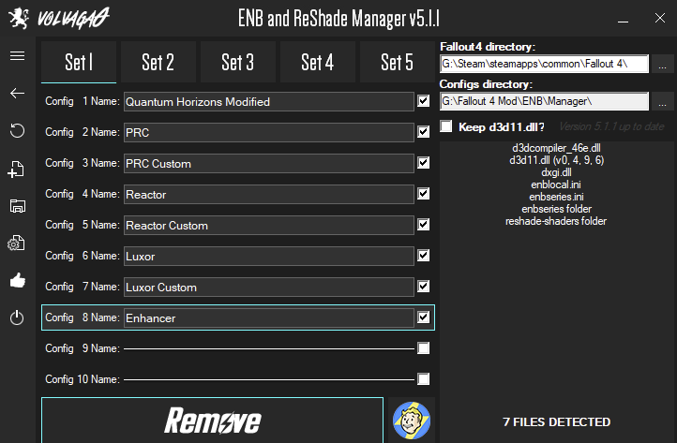The width and height of the screenshot is (677, 443).
Task: Click the power icon in sidebar
Action: (17, 317)
